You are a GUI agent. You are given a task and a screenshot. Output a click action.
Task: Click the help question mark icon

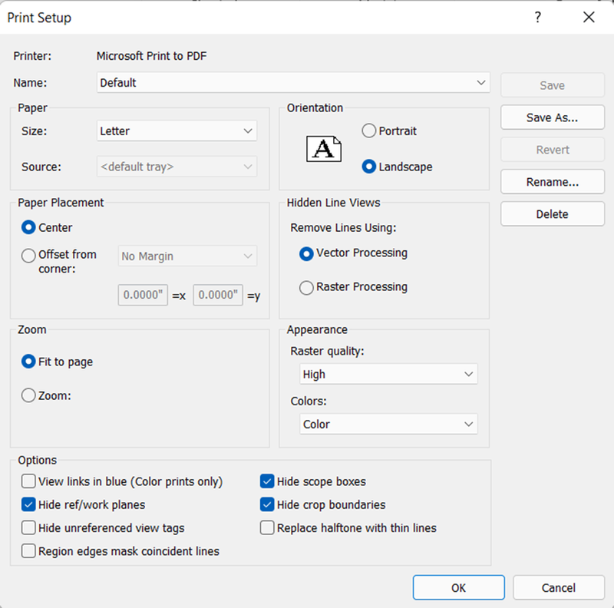click(x=538, y=17)
